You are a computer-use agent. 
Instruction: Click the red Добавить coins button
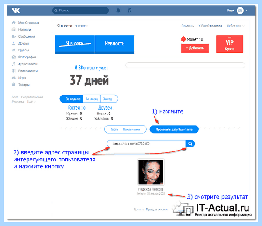[x=195, y=48]
